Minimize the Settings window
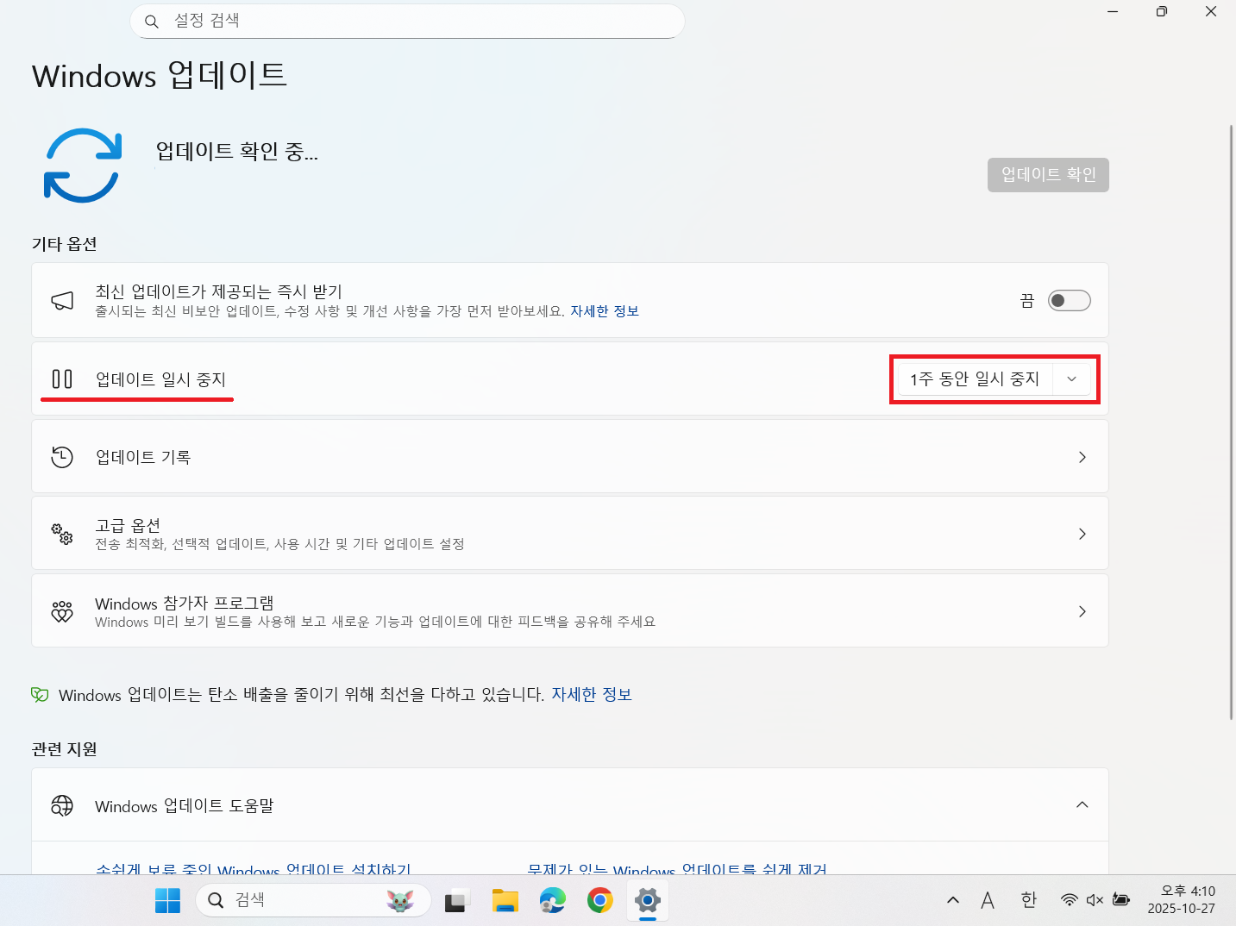The image size is (1236, 926). [x=1113, y=12]
